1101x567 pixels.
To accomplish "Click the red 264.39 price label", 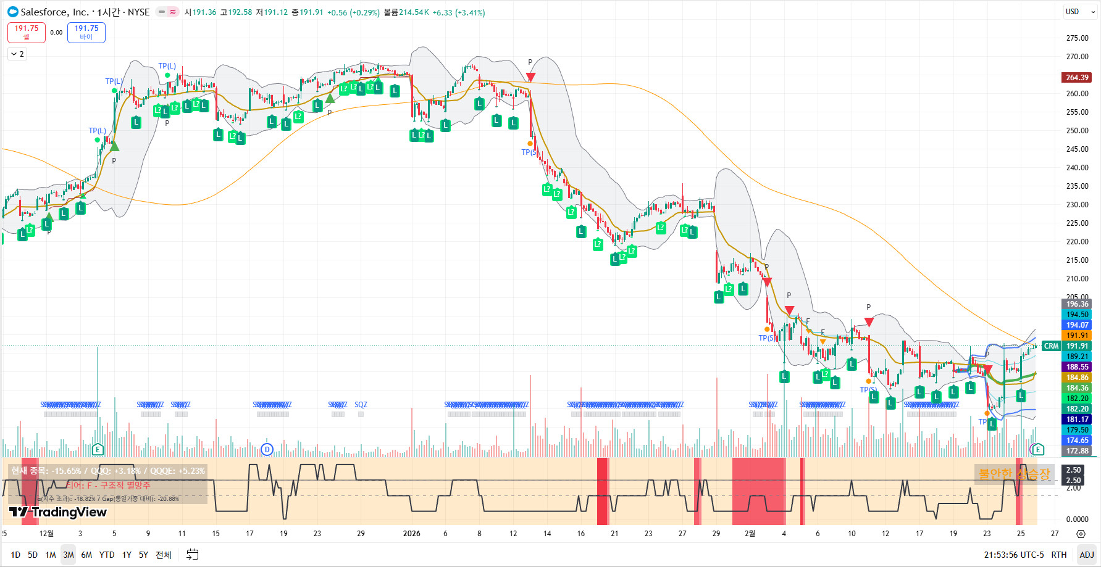I will coord(1077,77).
